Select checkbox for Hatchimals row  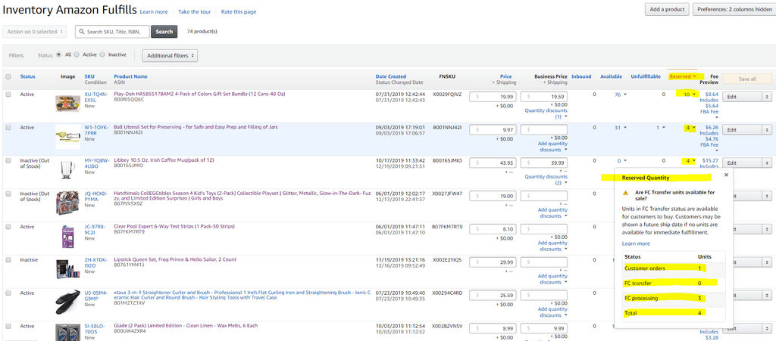click(x=8, y=194)
